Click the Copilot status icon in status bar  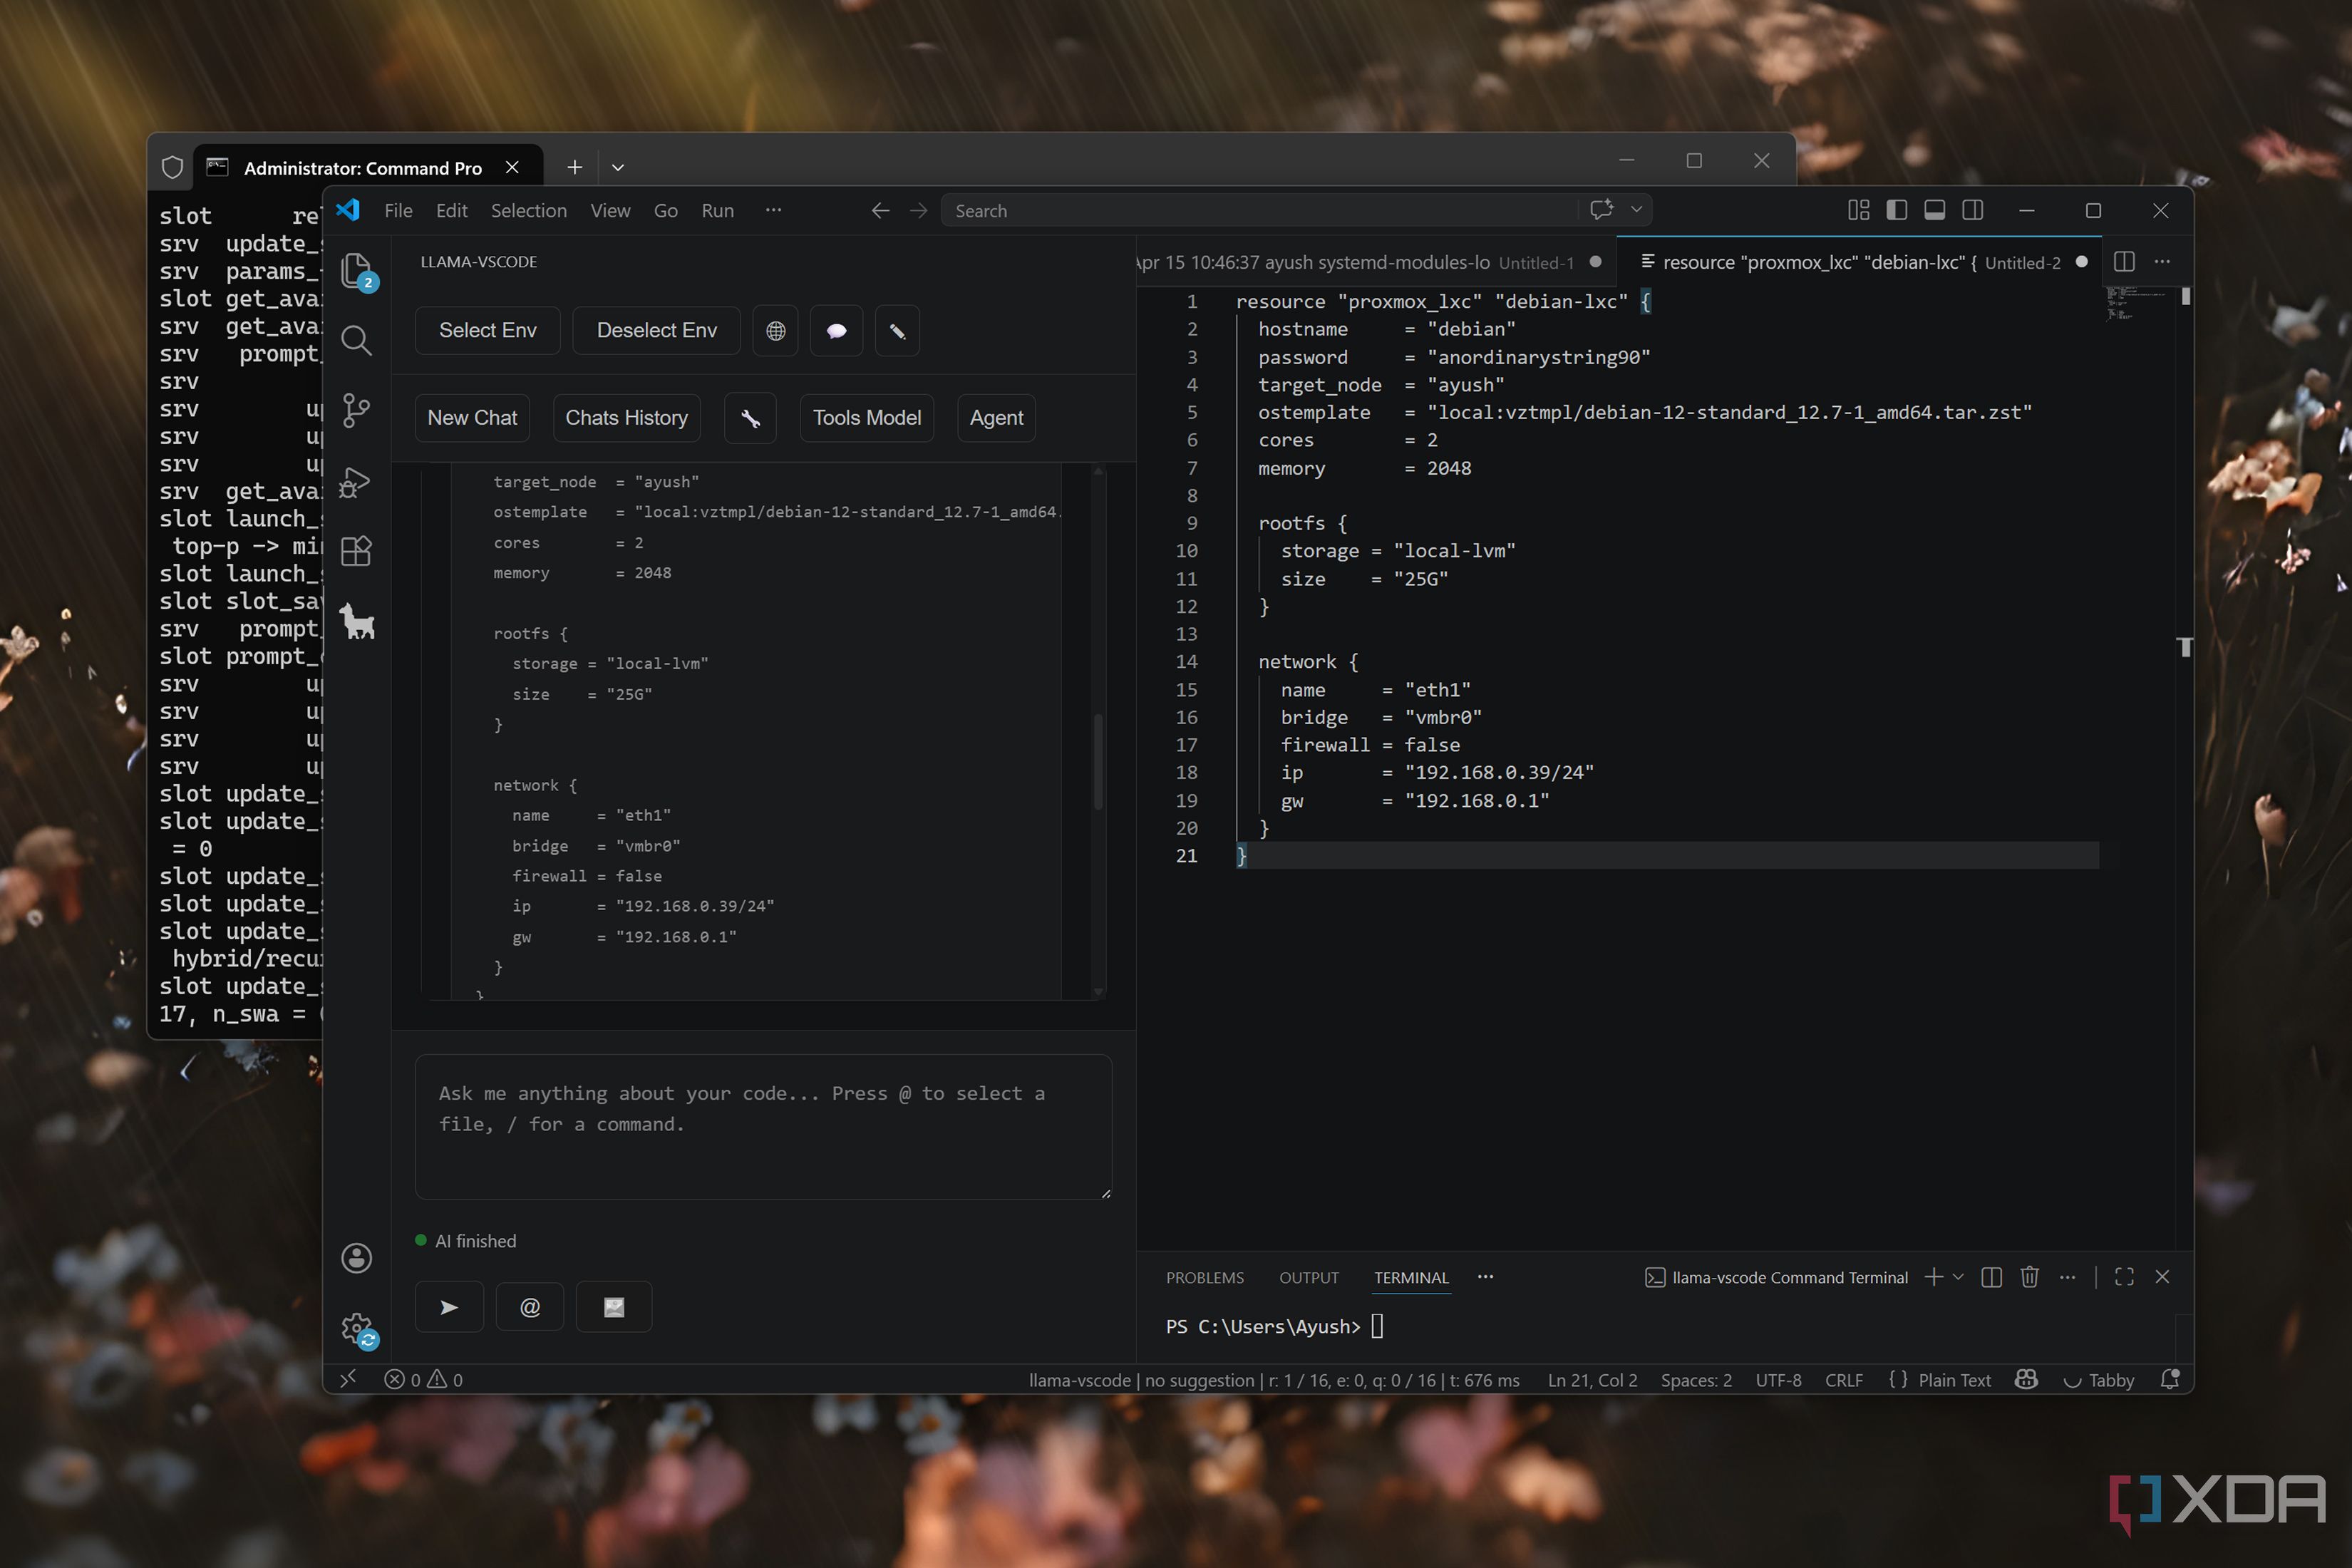pyautogui.click(x=2027, y=1380)
